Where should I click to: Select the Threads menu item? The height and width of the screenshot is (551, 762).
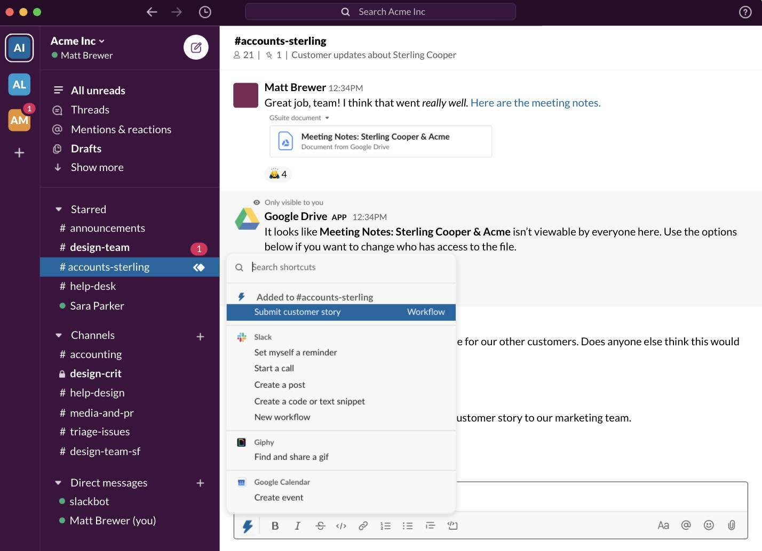(x=90, y=110)
